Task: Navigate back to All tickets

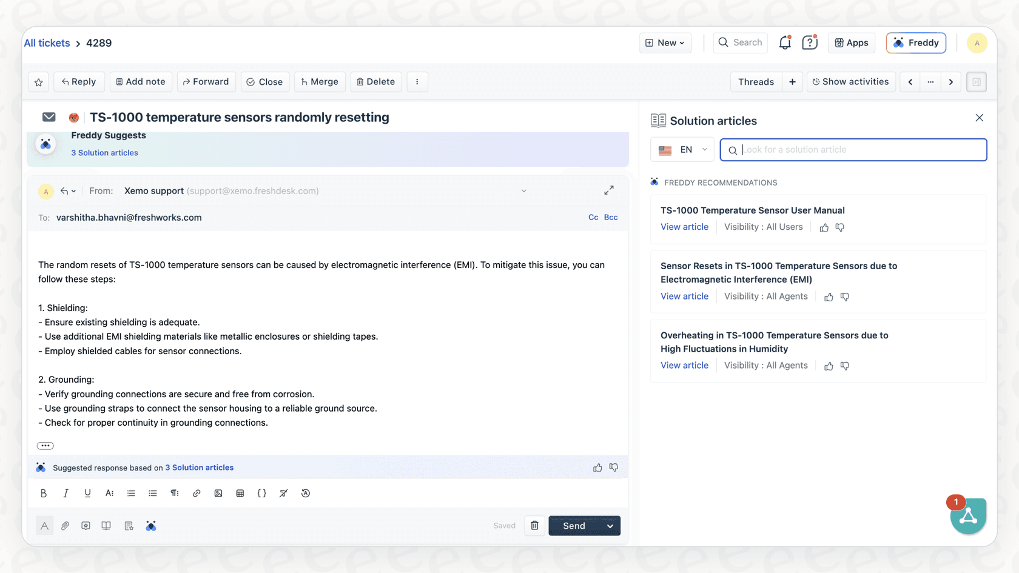Action: 47,42
